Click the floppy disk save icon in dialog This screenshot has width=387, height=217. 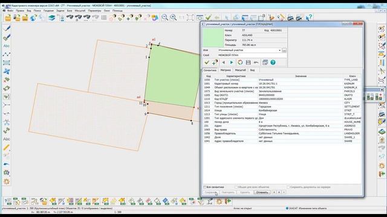click(x=249, y=63)
